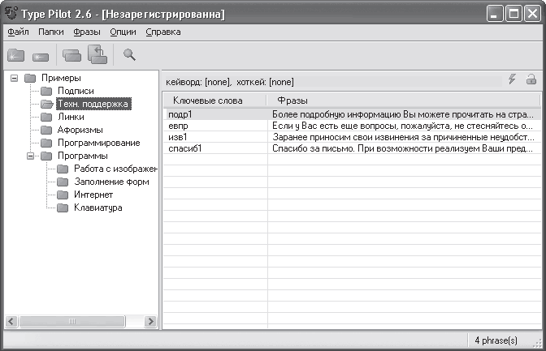Viewport: 546px width, 351px height.
Task: Click the Type Pilot title bar icon
Action: pos(11,12)
